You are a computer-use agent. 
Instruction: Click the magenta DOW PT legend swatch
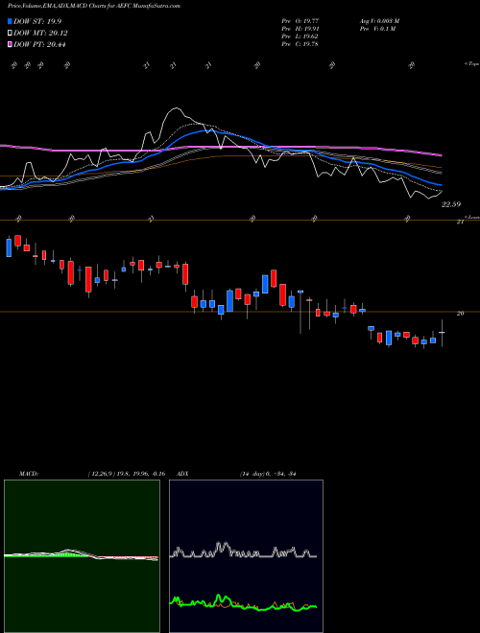click(x=10, y=44)
